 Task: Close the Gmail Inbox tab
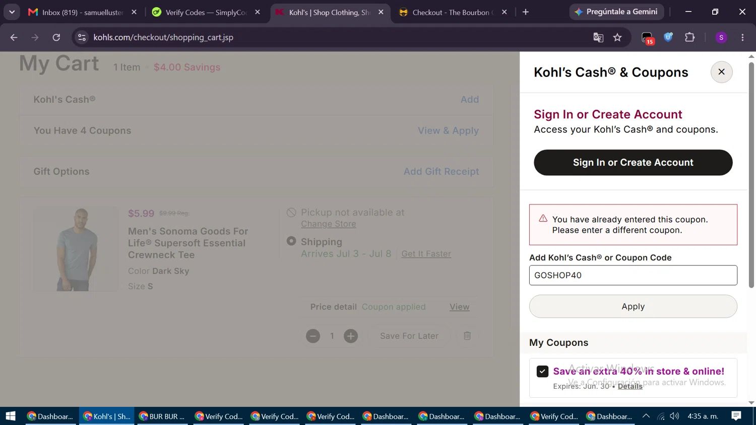(x=134, y=12)
